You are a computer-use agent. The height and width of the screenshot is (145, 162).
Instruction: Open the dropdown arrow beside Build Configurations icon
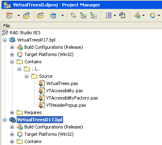pos(143,15)
